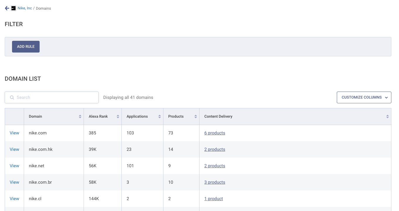Click the Content Delivery sort icon
This screenshot has height=211, width=399.
388,117
